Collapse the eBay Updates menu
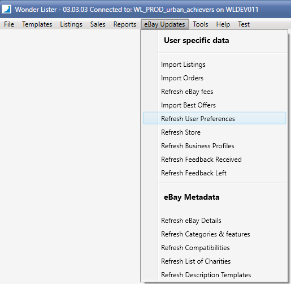The width and height of the screenshot is (291, 284). point(164,24)
